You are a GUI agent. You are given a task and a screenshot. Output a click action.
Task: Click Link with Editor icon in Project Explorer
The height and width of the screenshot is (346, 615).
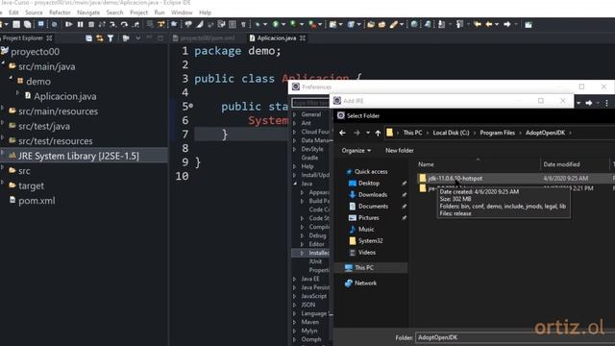pos(100,38)
